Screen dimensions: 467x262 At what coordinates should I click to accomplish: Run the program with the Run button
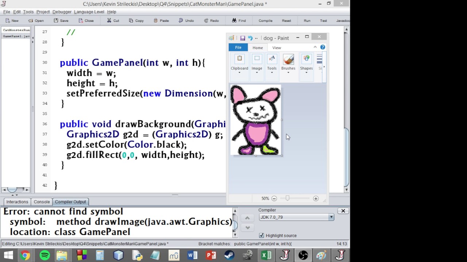point(307,21)
